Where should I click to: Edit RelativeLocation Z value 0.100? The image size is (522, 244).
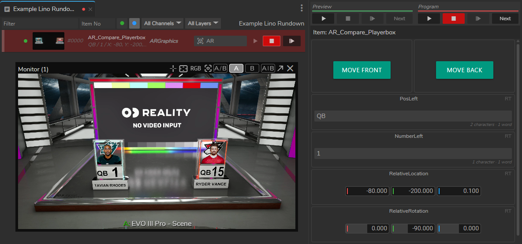point(459,191)
